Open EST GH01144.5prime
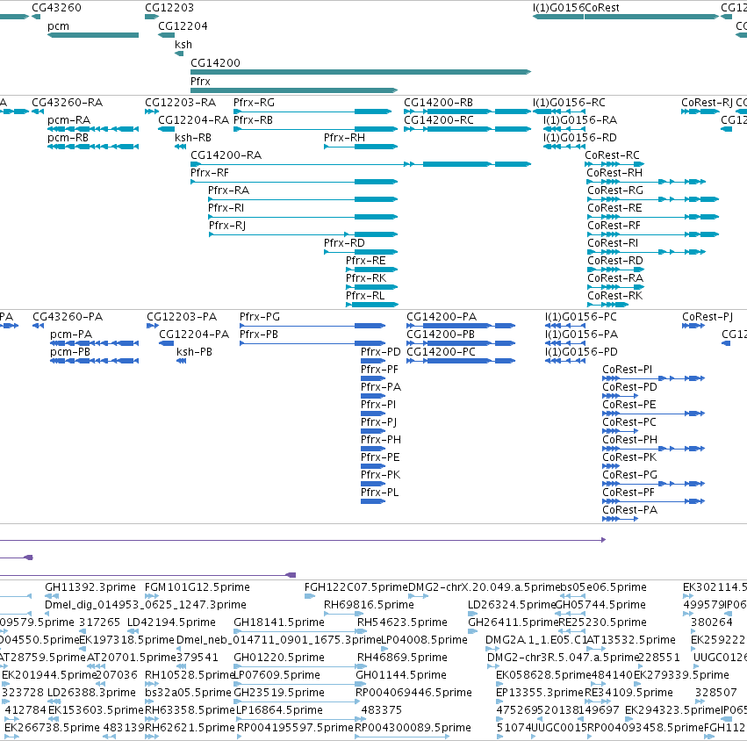 coord(401,675)
